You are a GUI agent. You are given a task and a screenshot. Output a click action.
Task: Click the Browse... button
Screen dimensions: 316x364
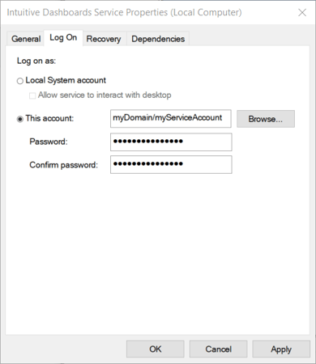point(266,119)
